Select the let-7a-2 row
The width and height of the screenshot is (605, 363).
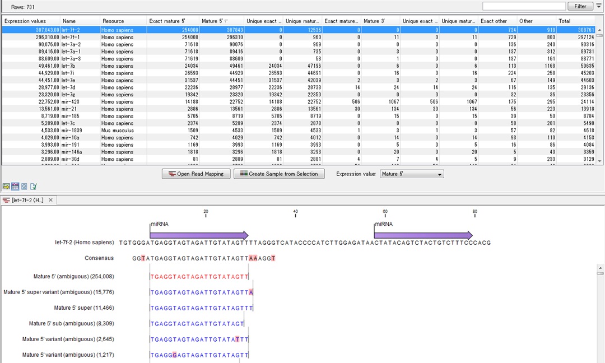click(299, 44)
